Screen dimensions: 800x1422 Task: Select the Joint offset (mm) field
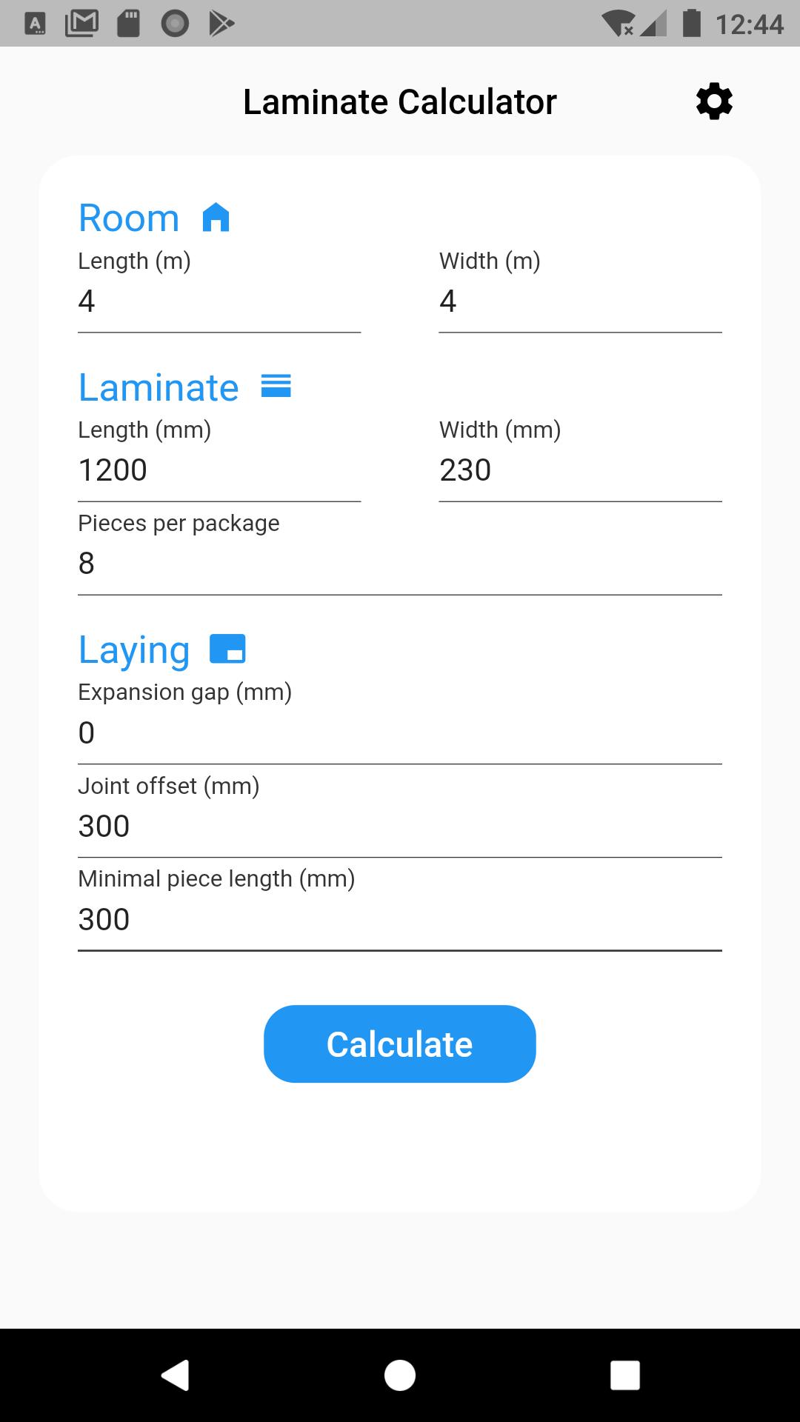pyautogui.click(x=400, y=815)
